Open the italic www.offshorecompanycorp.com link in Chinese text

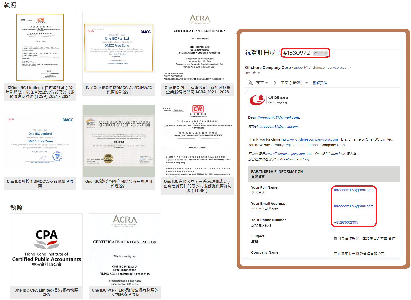pos(288,154)
